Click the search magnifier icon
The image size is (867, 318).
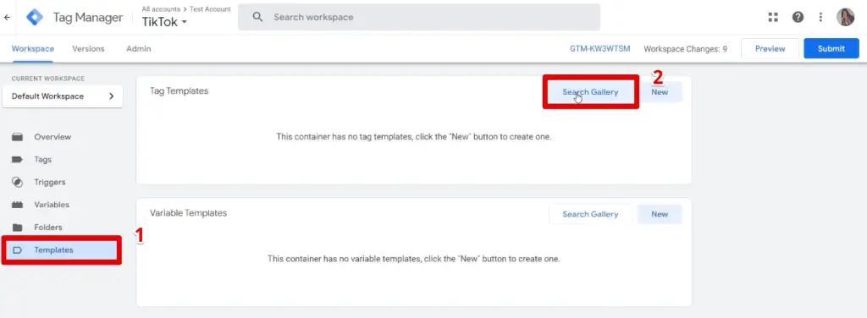click(x=257, y=17)
